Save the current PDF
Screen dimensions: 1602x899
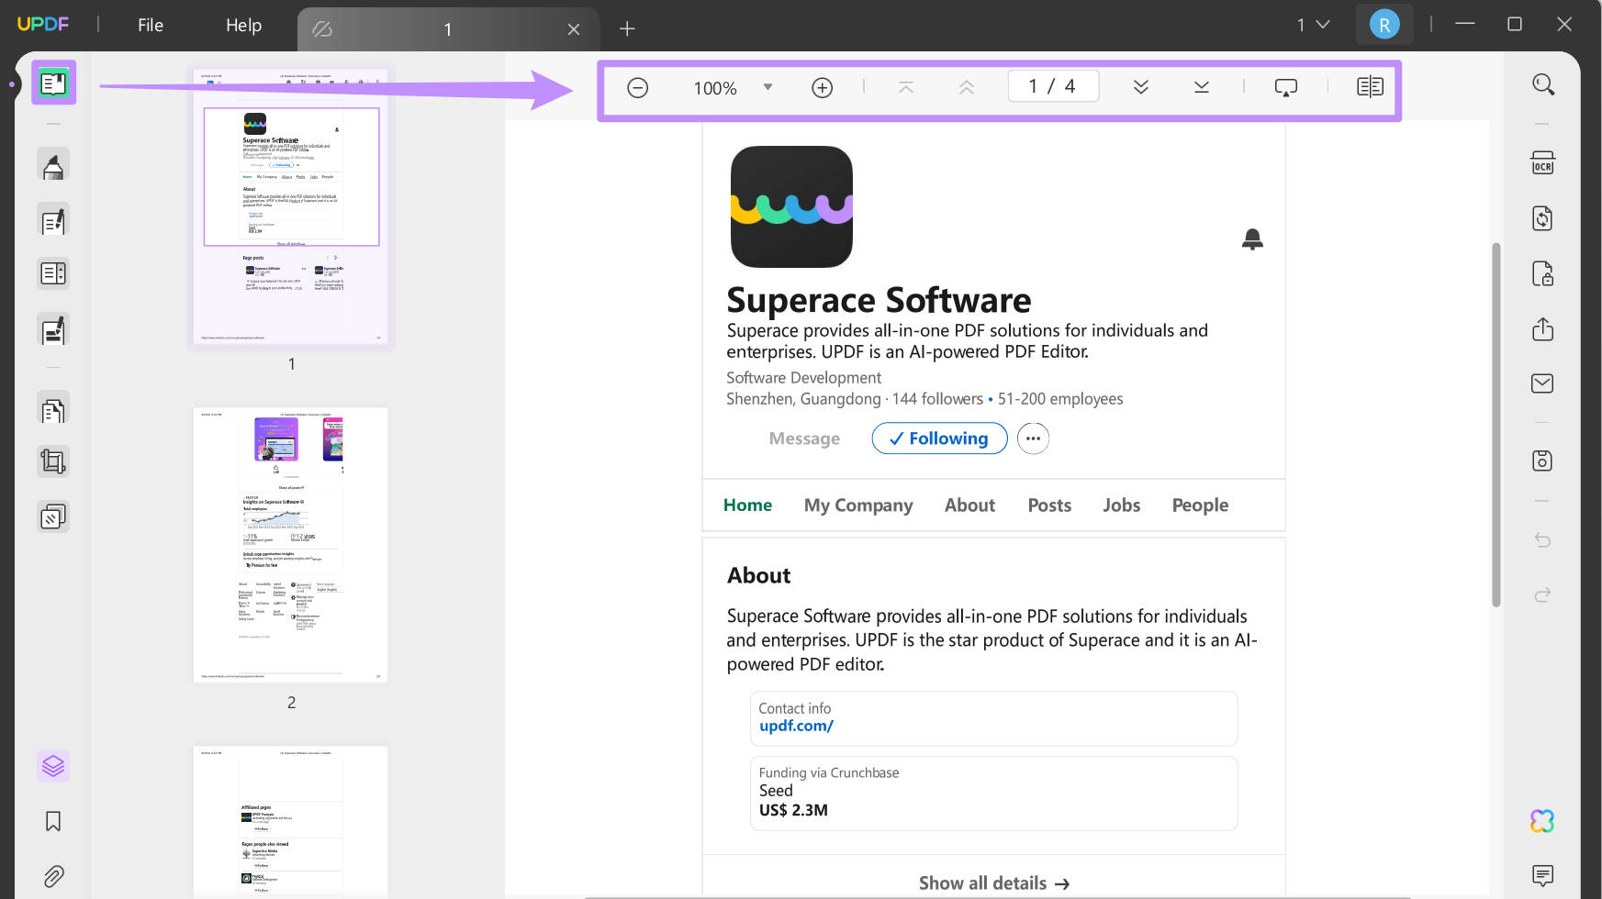pos(1543,461)
